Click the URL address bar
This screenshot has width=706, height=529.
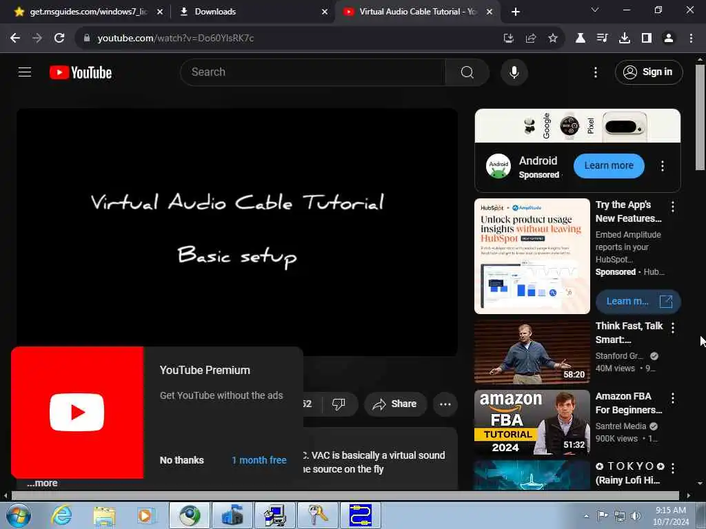point(288,39)
